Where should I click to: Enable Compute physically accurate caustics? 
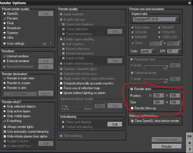point(61,83)
